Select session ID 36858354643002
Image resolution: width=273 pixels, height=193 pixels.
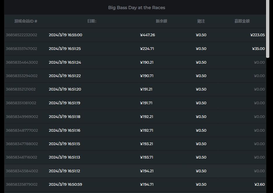pyautogui.click(x=22, y=62)
